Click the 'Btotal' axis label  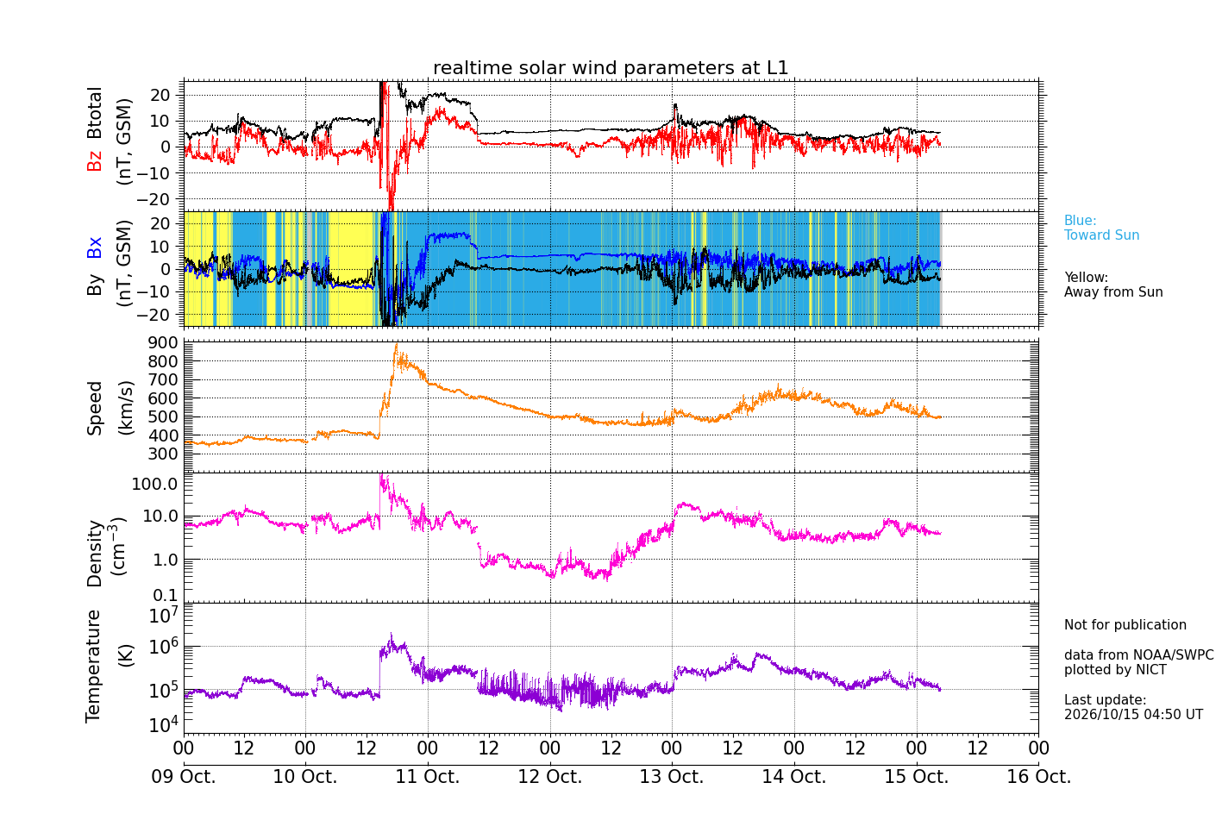pyautogui.click(x=95, y=113)
